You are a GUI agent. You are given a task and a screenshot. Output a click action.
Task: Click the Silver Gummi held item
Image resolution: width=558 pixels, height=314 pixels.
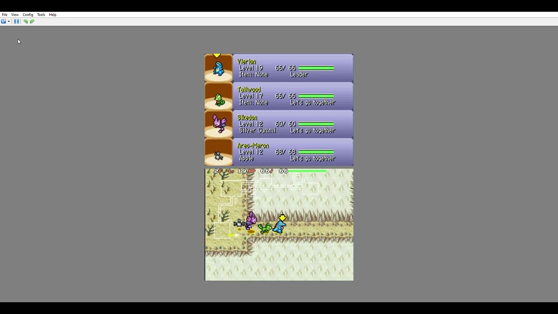[x=257, y=130]
